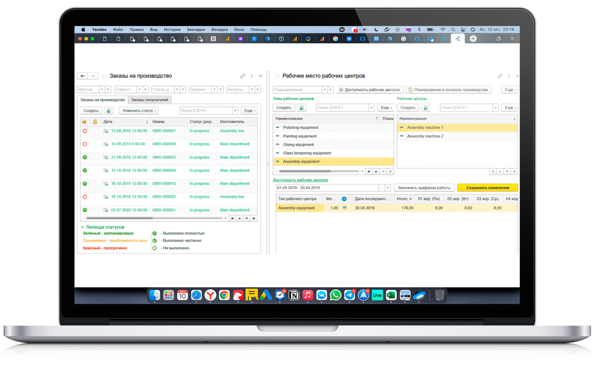Copy link of the Заказы на производство panel
Screen dimensions: 594x366
click(x=243, y=76)
